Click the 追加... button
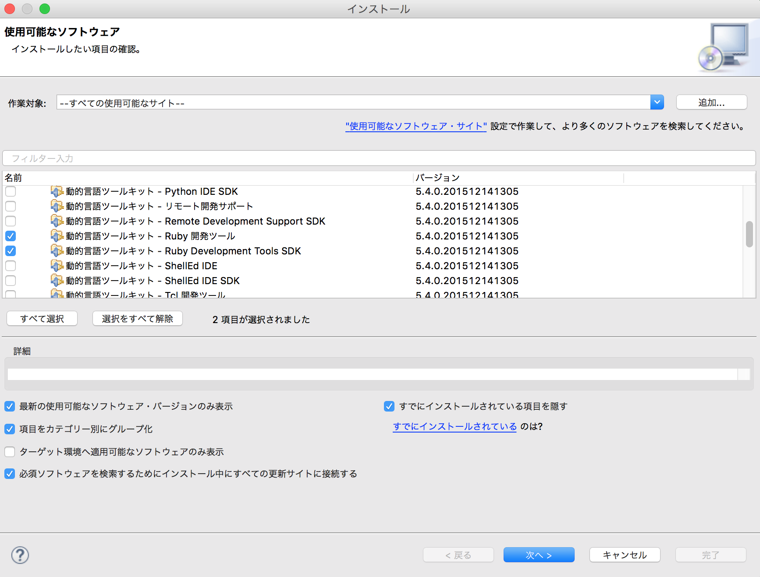This screenshot has height=577, width=760. [x=711, y=102]
